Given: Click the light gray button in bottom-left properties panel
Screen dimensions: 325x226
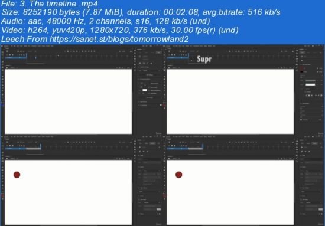Looking at the screenshot, I should 158,209.
